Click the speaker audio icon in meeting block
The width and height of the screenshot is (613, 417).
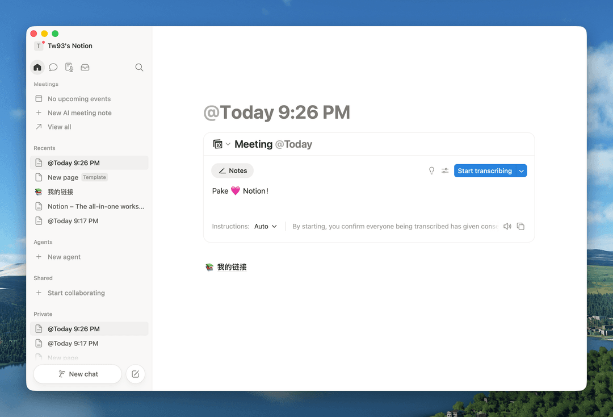point(507,226)
